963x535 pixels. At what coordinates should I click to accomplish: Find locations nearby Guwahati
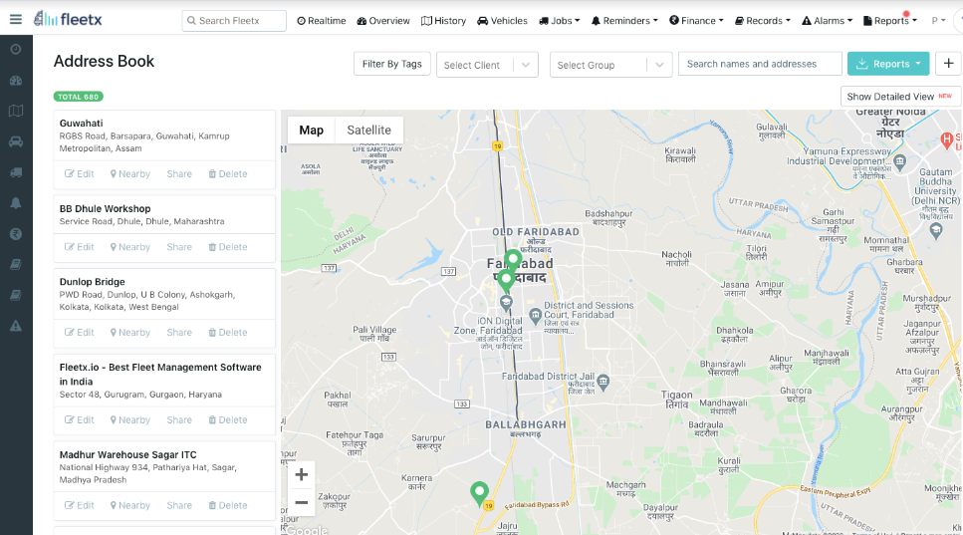[130, 173]
